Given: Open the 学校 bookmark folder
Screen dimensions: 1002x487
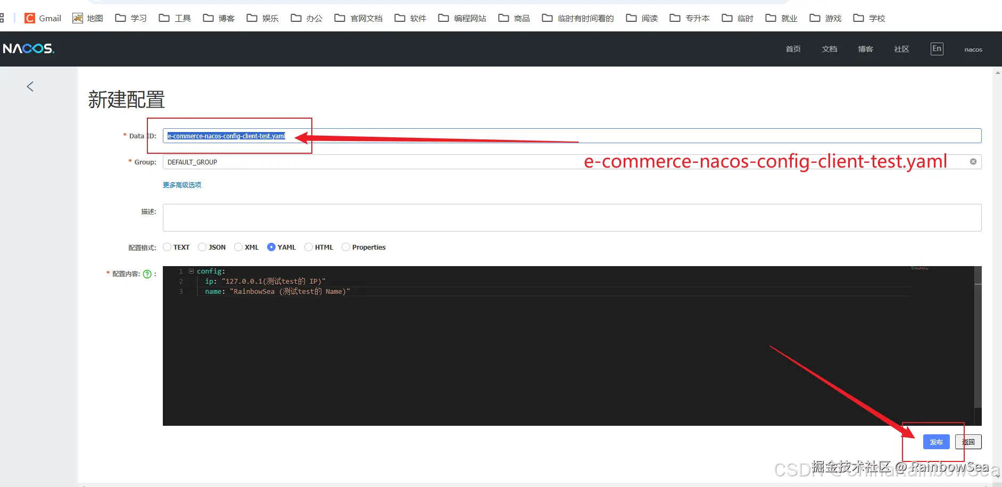Looking at the screenshot, I should click(869, 18).
